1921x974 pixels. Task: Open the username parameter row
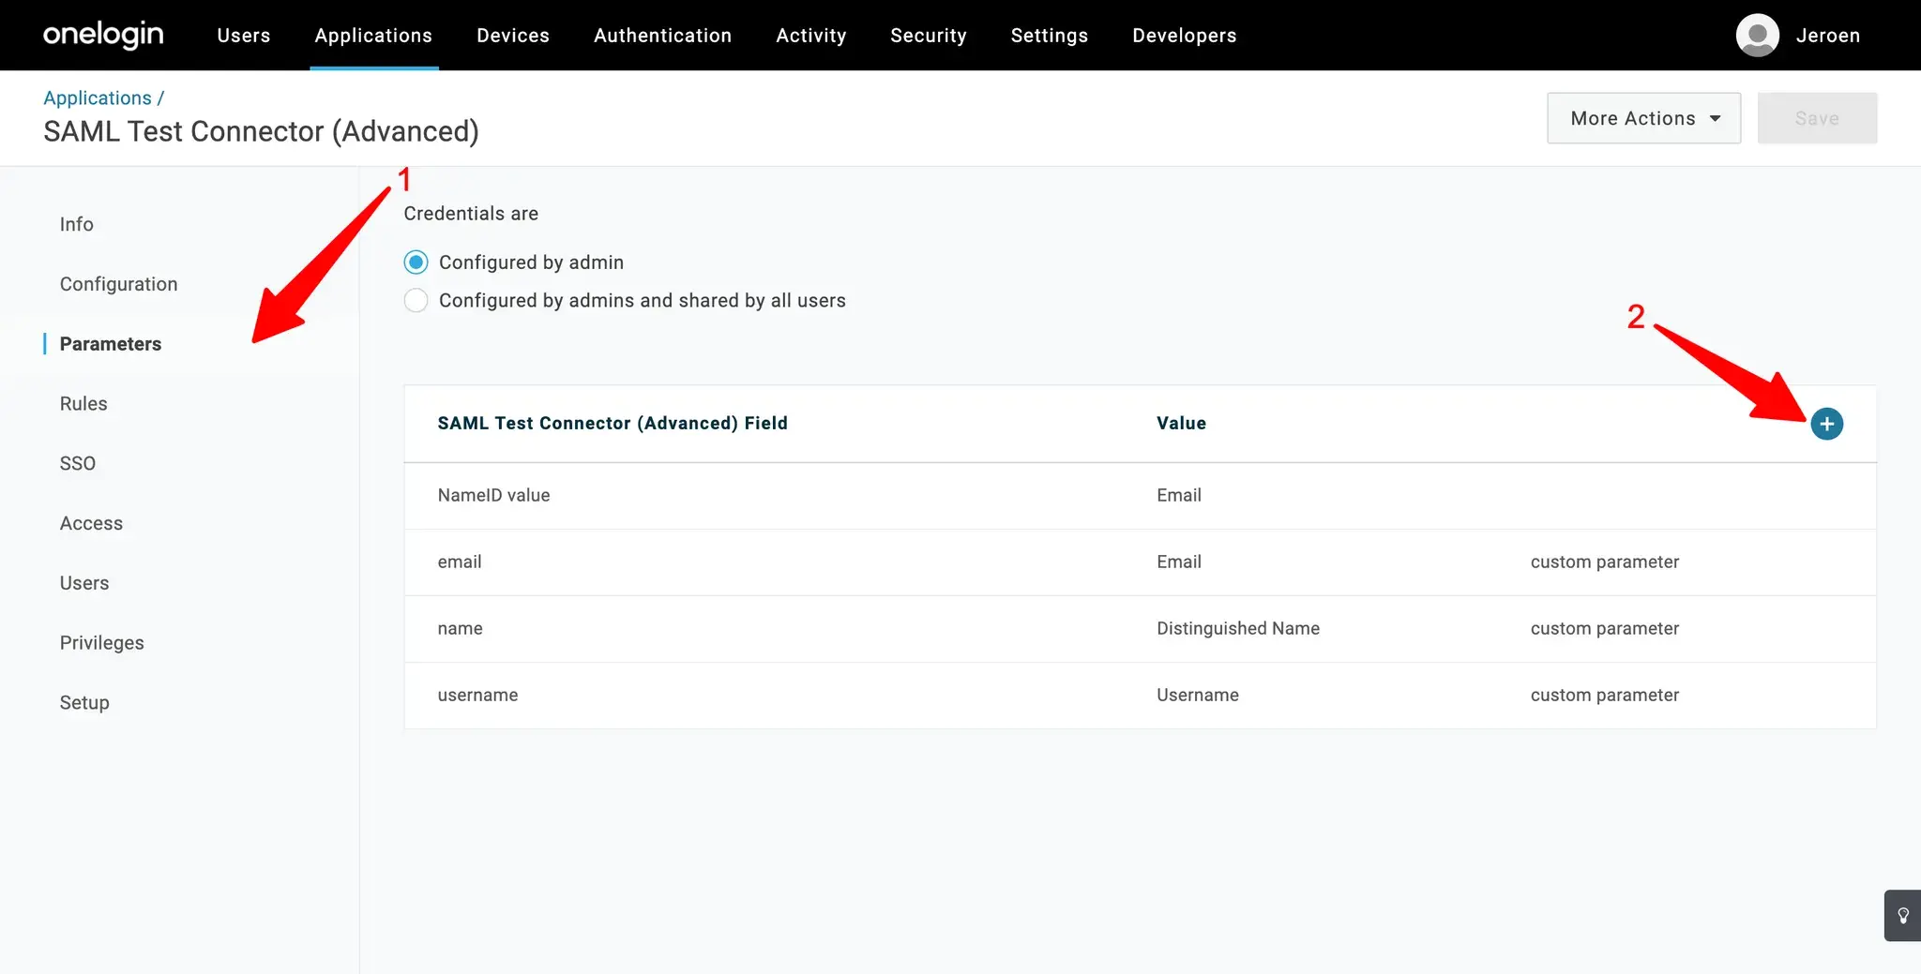(x=1140, y=695)
